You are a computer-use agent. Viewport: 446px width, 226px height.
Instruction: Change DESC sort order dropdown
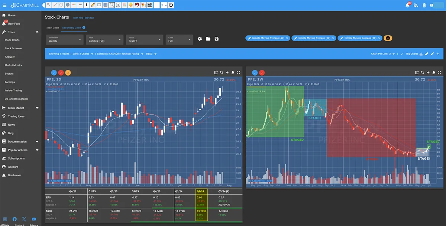coord(151,54)
